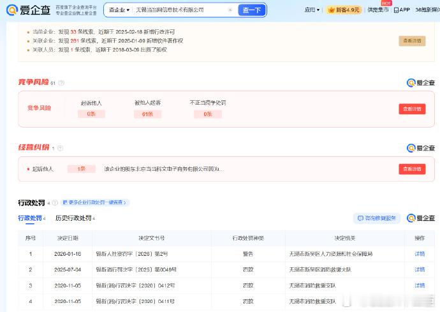Click the help icon next to 竞争风险
This screenshot has width=440, height=312.
(61, 83)
